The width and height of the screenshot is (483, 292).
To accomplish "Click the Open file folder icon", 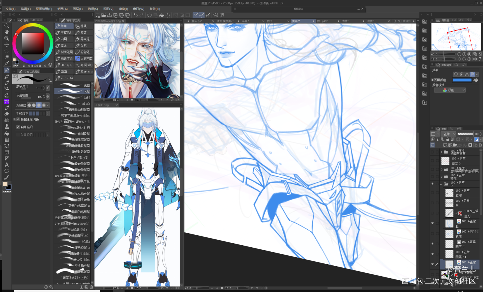I will tap(104, 15).
